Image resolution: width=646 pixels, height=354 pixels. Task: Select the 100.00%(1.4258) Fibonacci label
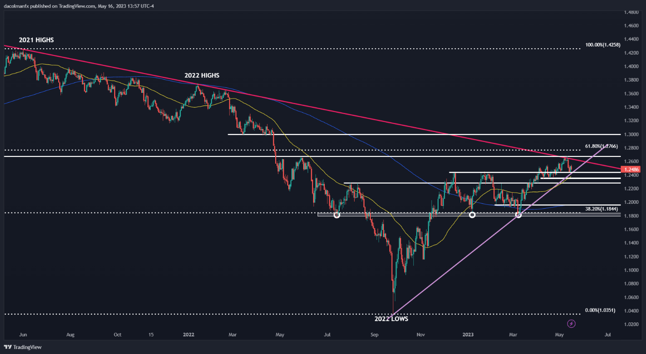point(603,45)
